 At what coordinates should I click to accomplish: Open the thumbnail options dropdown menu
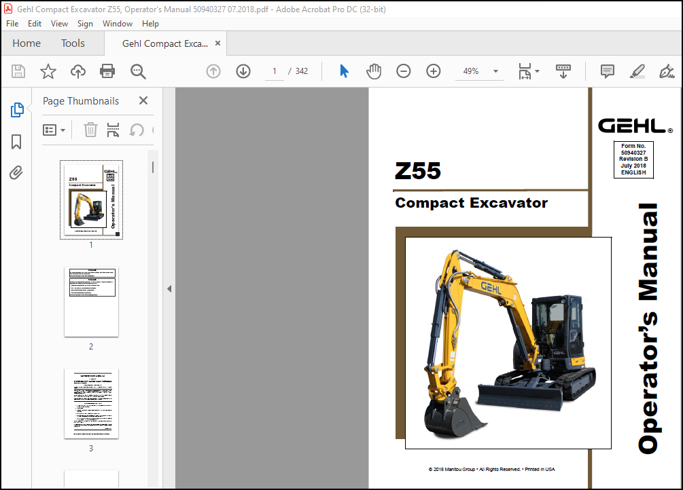(x=54, y=130)
